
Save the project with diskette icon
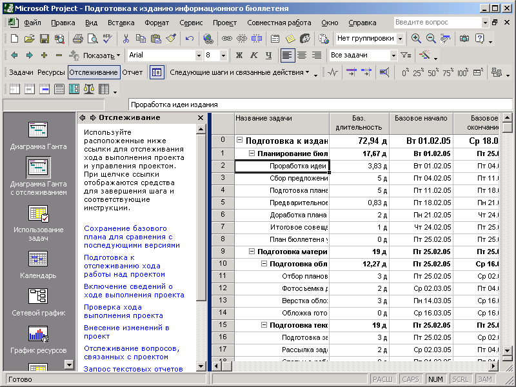(x=45, y=39)
